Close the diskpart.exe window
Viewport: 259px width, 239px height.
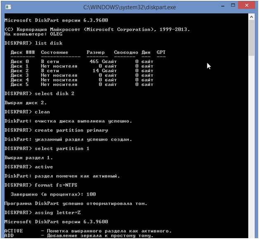click(245, 5)
